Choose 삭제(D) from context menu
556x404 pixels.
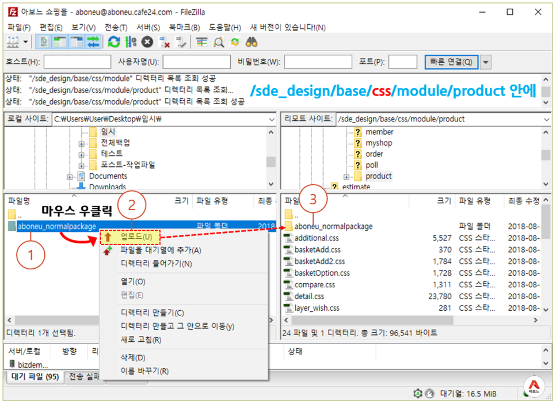coord(133,357)
